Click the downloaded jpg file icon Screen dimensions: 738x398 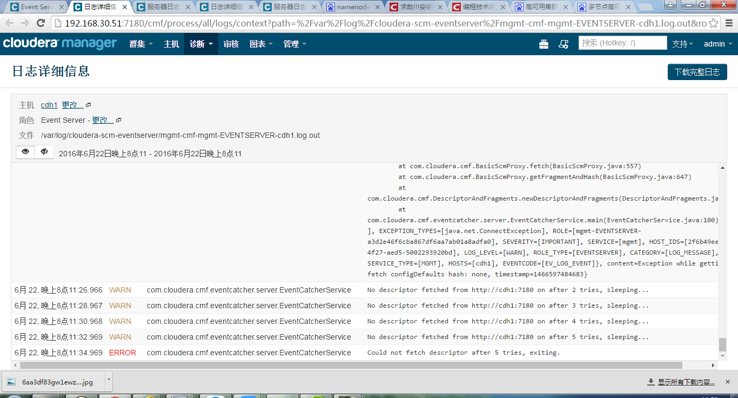tap(11, 382)
